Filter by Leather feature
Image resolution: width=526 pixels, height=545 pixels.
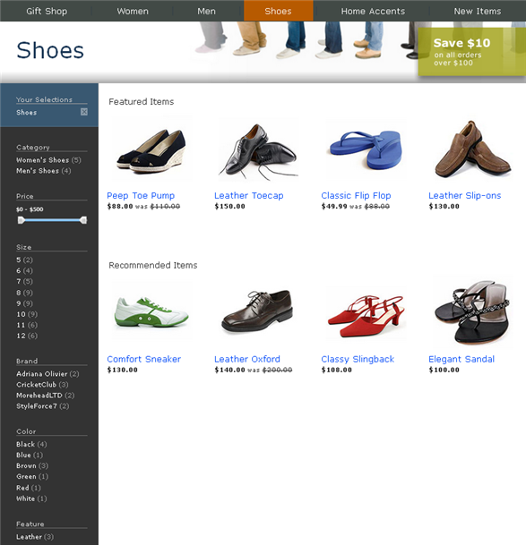(35, 537)
